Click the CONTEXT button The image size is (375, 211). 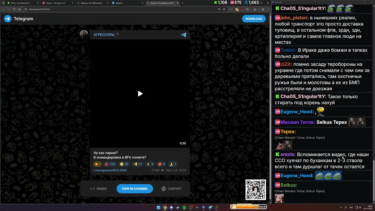tap(172, 189)
